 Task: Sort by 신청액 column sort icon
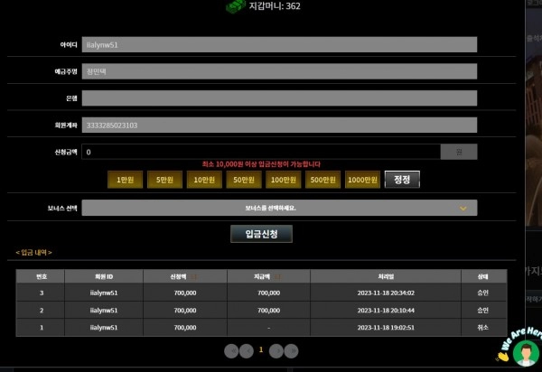tap(194, 276)
